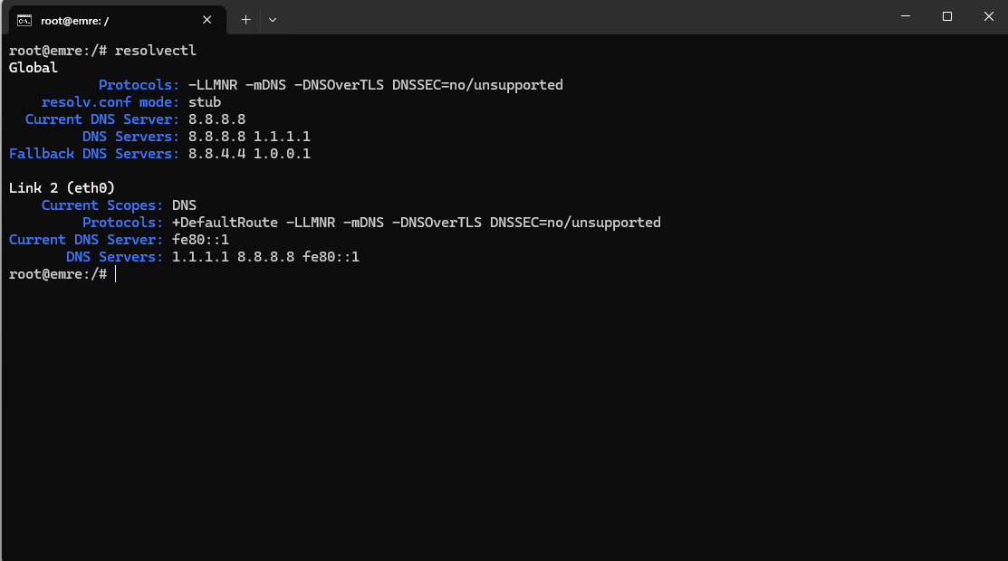Minimize the terminal window

point(905,16)
